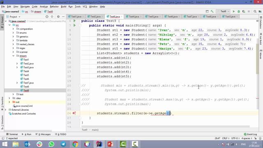Viewport: 263px width, 148px height.
Task: Click the locate file target icon in Project panel
Action: [x=47, y=16]
